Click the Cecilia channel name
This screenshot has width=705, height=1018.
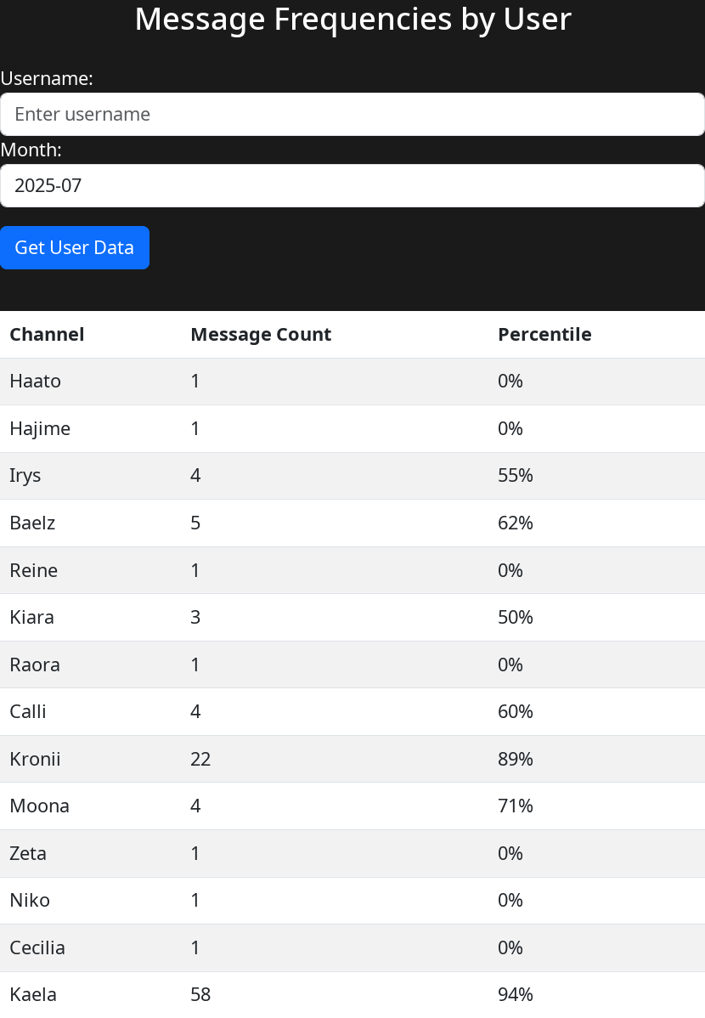coord(37,947)
